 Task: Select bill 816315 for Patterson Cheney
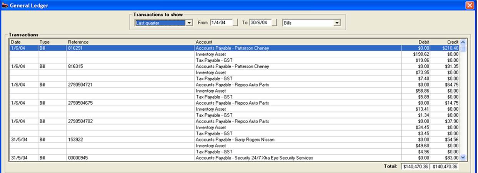point(131,67)
